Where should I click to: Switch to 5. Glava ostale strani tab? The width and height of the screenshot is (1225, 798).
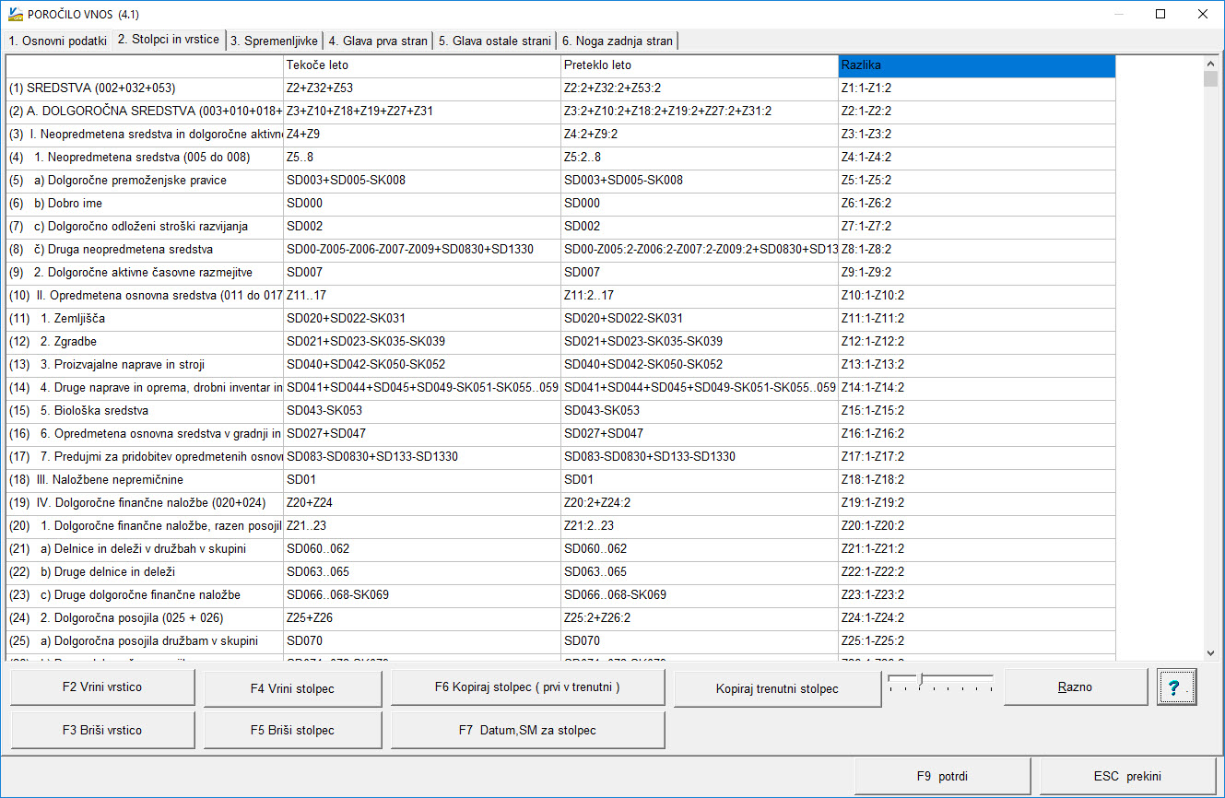click(495, 41)
